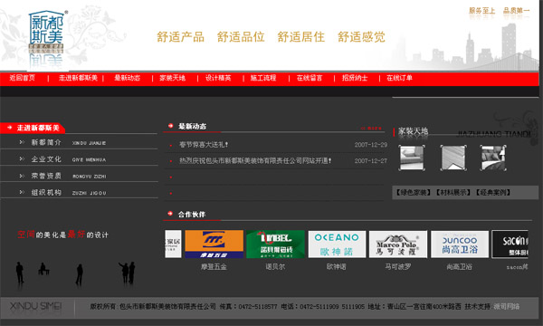
Task: Open the first sofa thumbnail under 家装天地
Action: click(x=412, y=158)
